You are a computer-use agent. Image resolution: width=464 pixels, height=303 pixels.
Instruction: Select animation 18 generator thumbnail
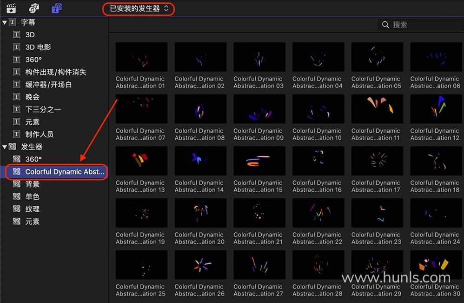tap(436, 161)
